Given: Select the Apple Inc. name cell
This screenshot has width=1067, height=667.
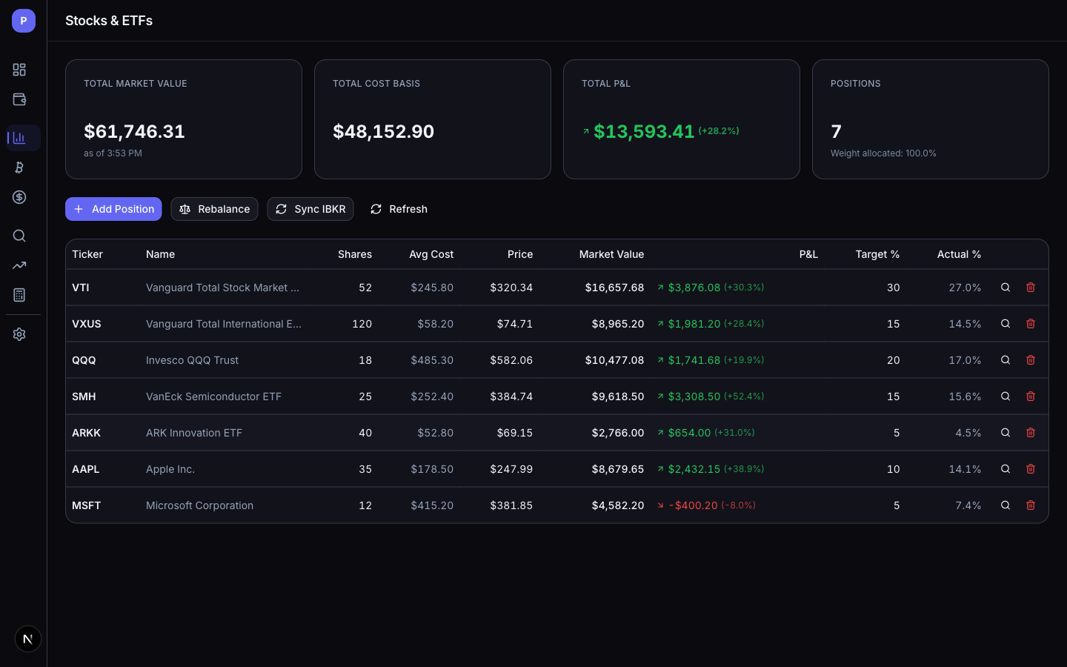Looking at the screenshot, I should coord(170,469).
